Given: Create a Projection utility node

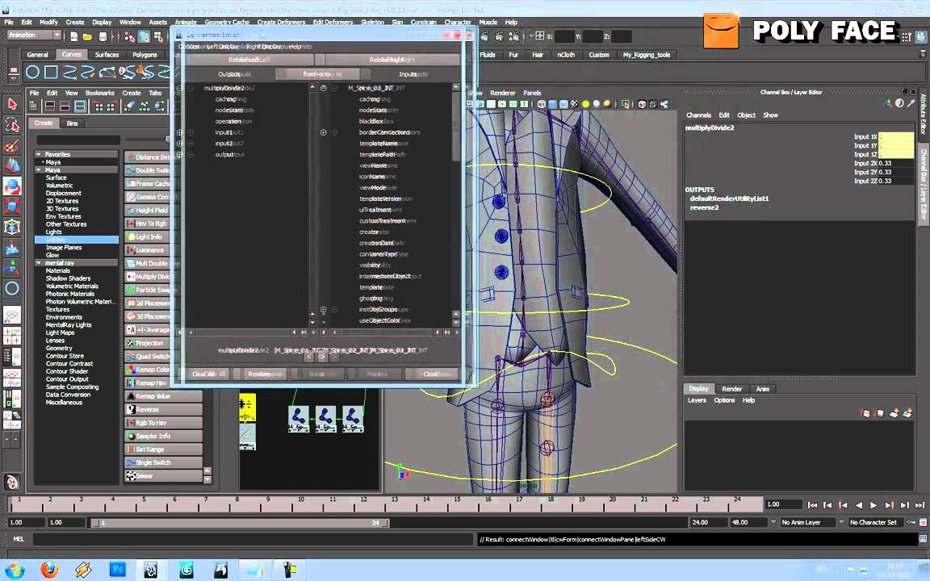Looking at the screenshot, I should click(x=149, y=343).
